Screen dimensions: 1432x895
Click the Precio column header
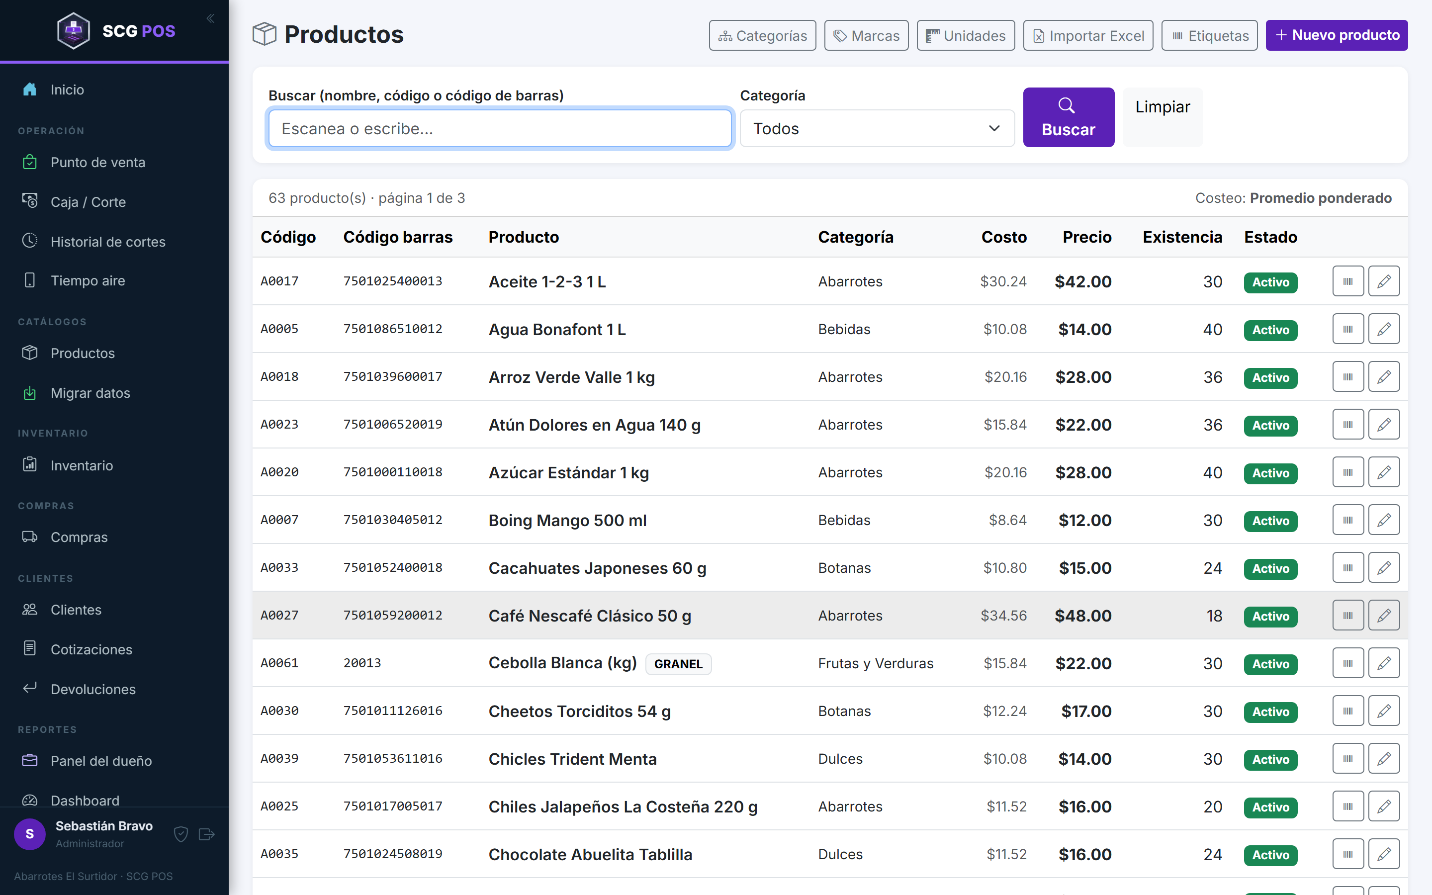coord(1086,237)
